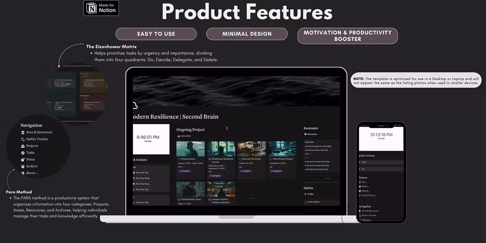Click the Projects briefcase icon in Navigation circle
Screen dimensions: 486x243
click(x=22, y=146)
